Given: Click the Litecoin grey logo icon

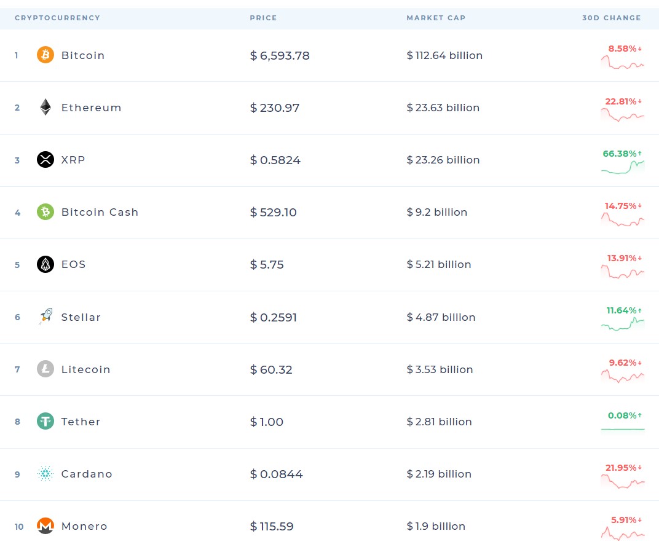Looking at the screenshot, I should 45,369.
